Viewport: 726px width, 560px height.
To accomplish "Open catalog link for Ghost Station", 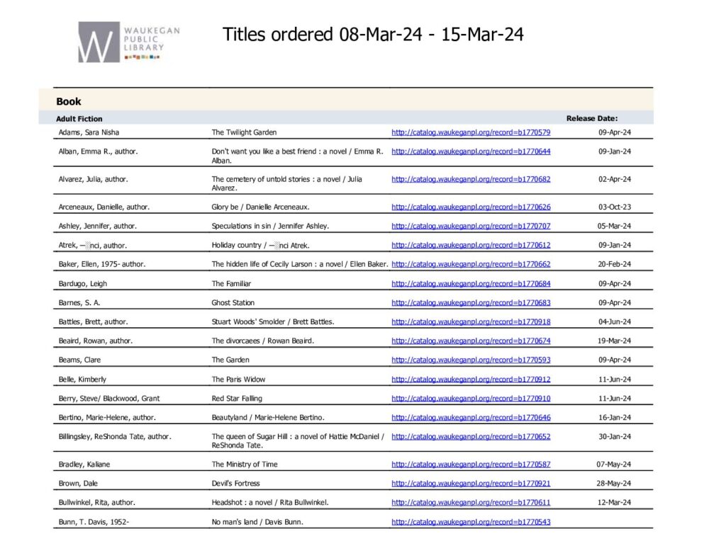I will click(471, 302).
